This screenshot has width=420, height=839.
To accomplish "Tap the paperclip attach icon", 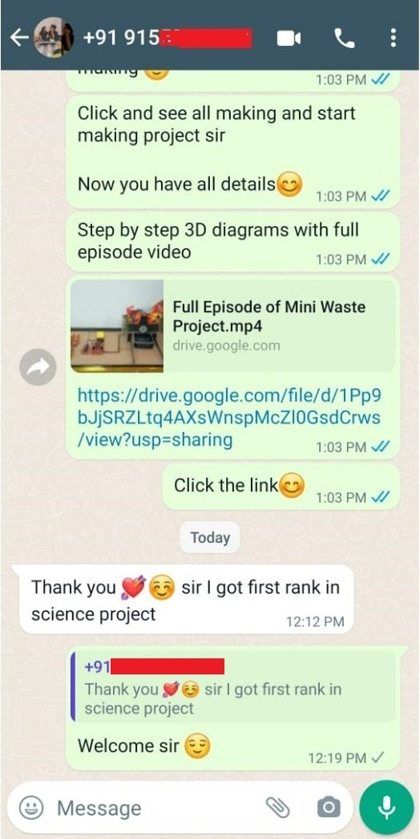I will tap(278, 808).
